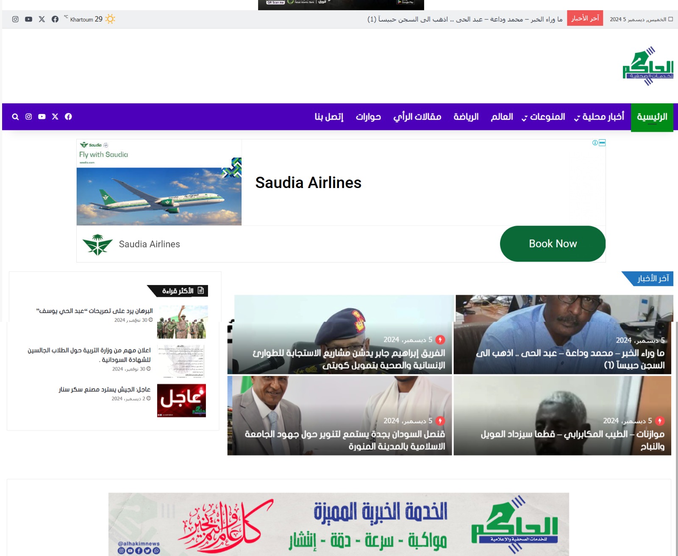Click the Al-Hakim site logo
Viewport: 678px width, 556px height.
[x=648, y=66]
